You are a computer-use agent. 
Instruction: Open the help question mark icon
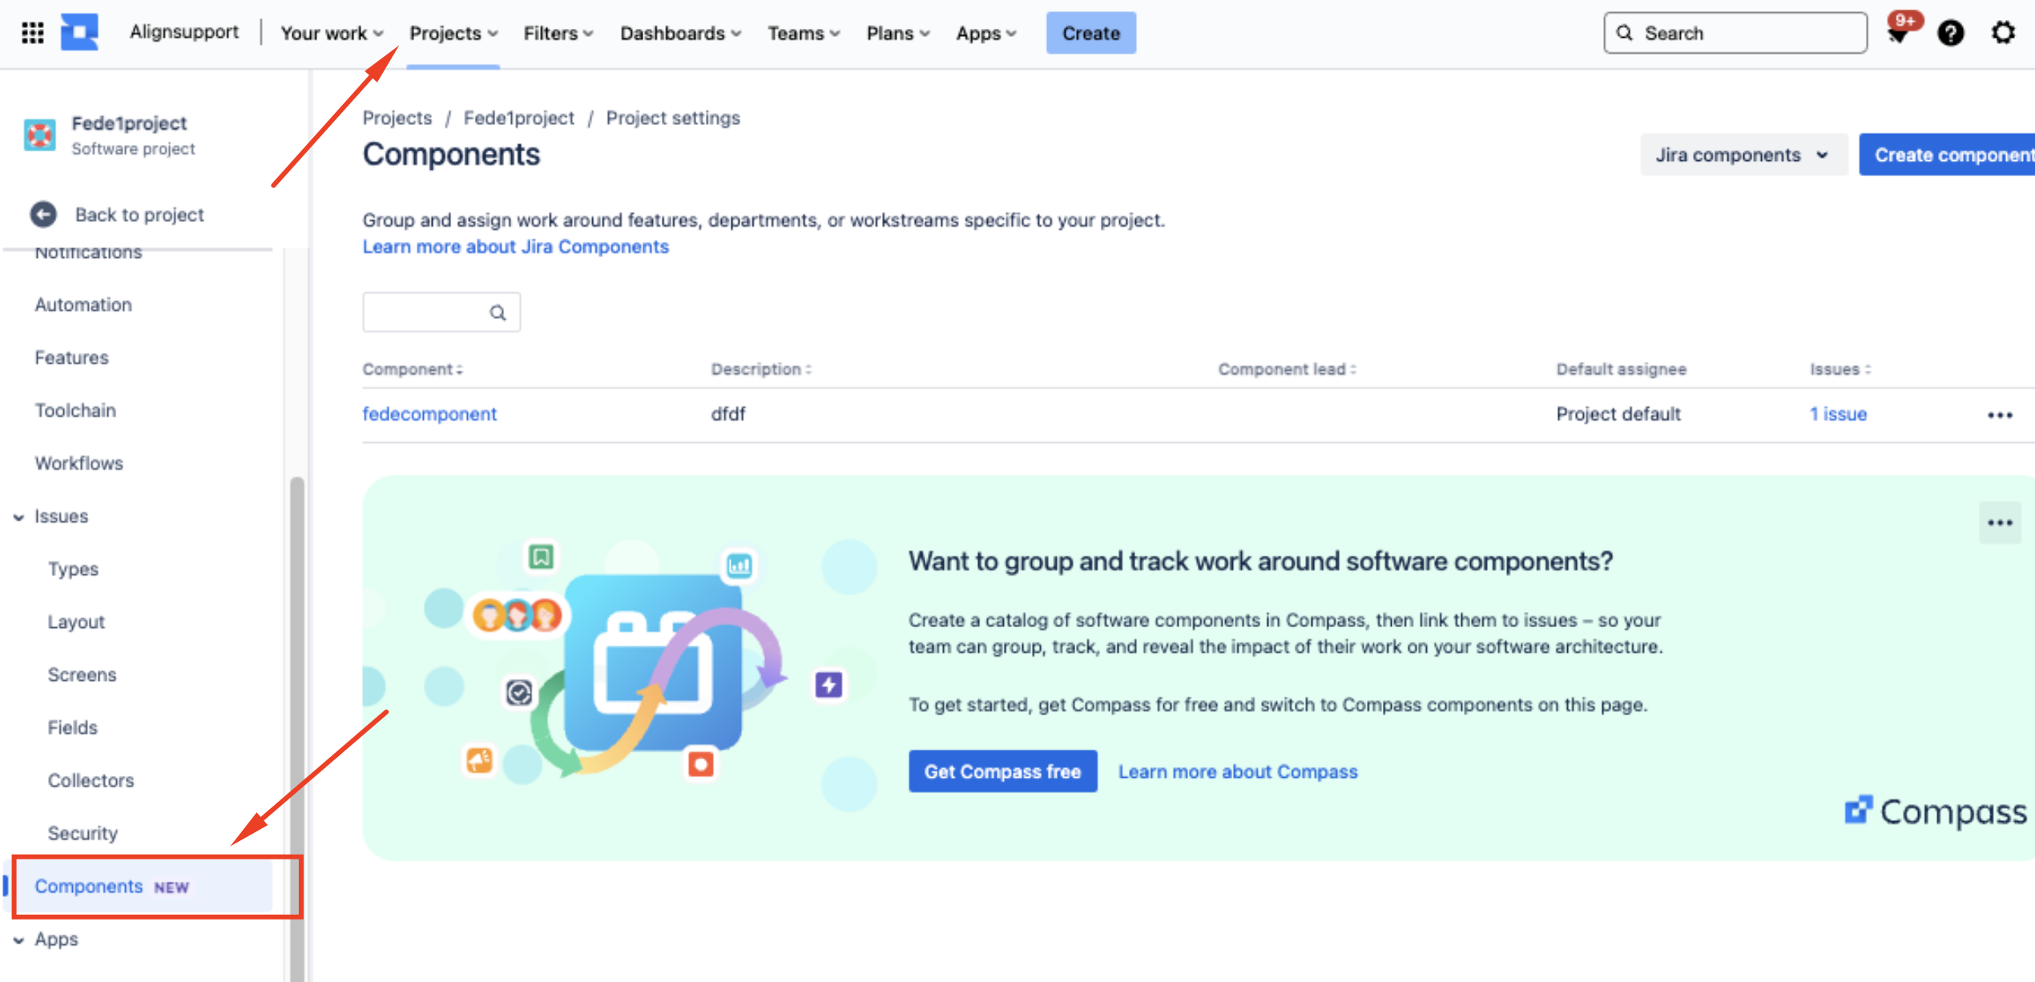coord(1950,34)
